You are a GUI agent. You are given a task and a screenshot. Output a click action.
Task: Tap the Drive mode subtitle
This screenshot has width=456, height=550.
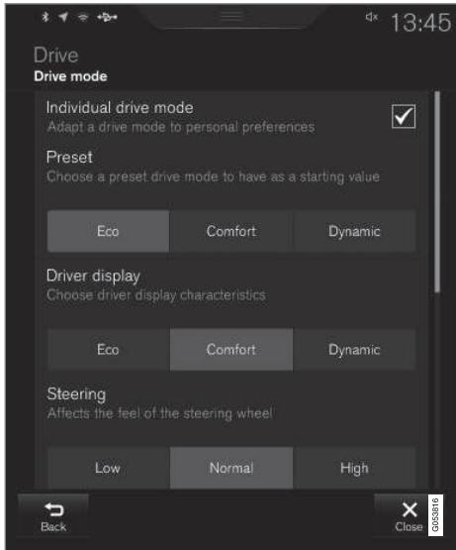(x=70, y=76)
